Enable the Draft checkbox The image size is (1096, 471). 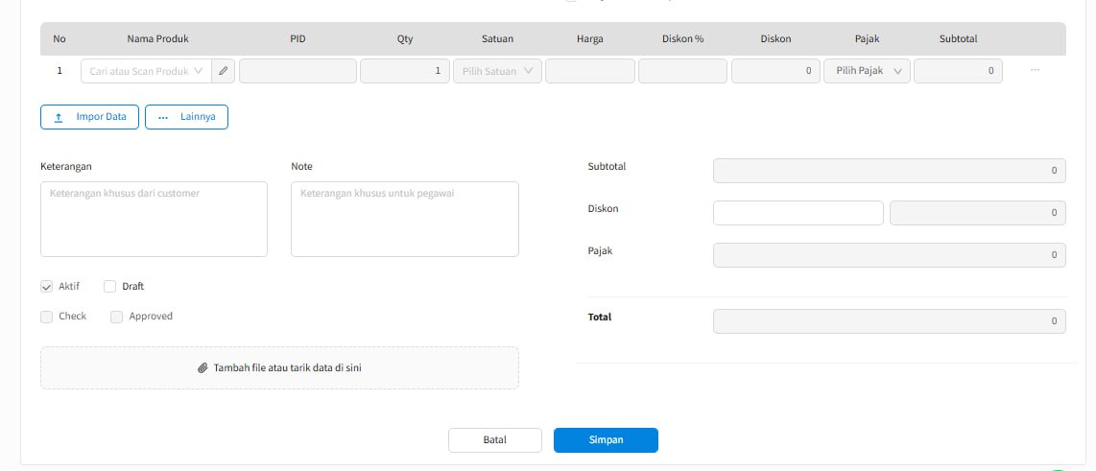[x=109, y=287]
